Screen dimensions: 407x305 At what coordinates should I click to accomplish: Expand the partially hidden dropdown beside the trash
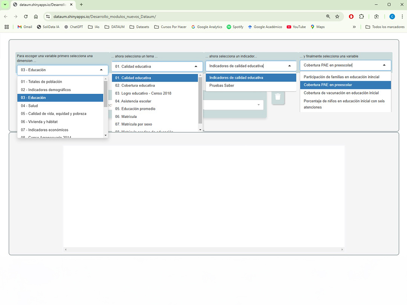tap(259, 105)
